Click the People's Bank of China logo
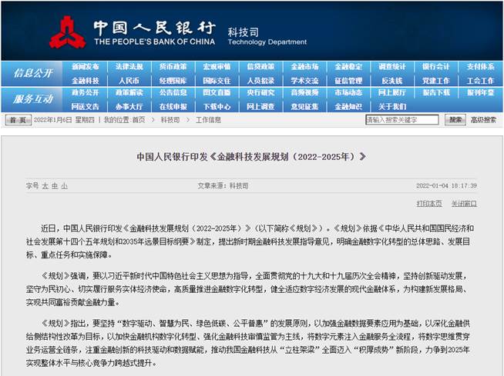The height and width of the screenshot is (376, 504). point(69,32)
